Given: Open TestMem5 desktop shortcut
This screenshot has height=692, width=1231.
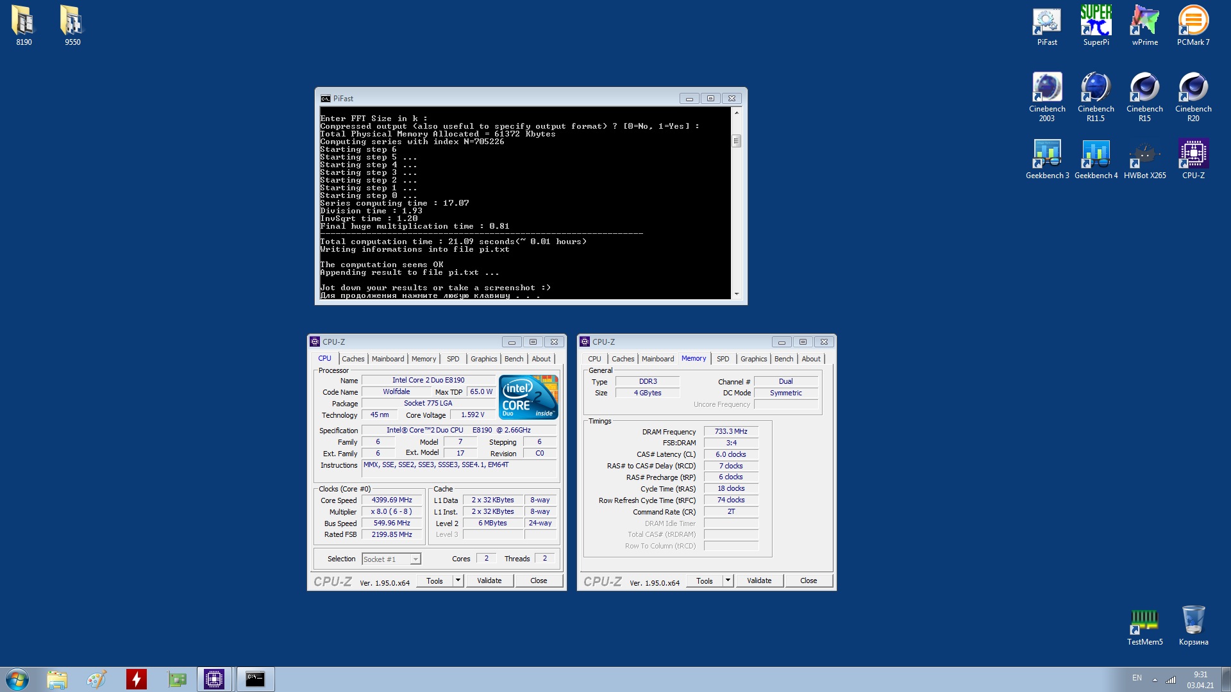Looking at the screenshot, I should 1144,626.
